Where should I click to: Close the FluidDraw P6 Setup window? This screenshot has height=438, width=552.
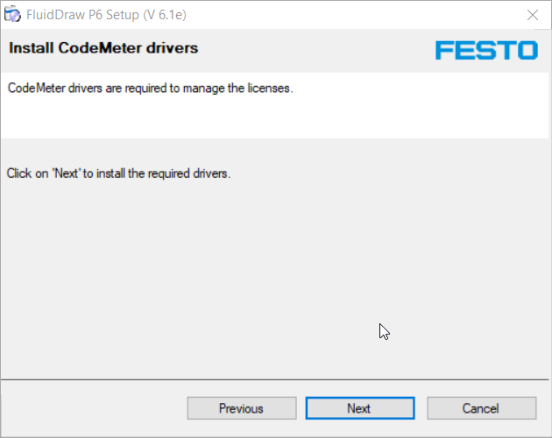(x=533, y=15)
